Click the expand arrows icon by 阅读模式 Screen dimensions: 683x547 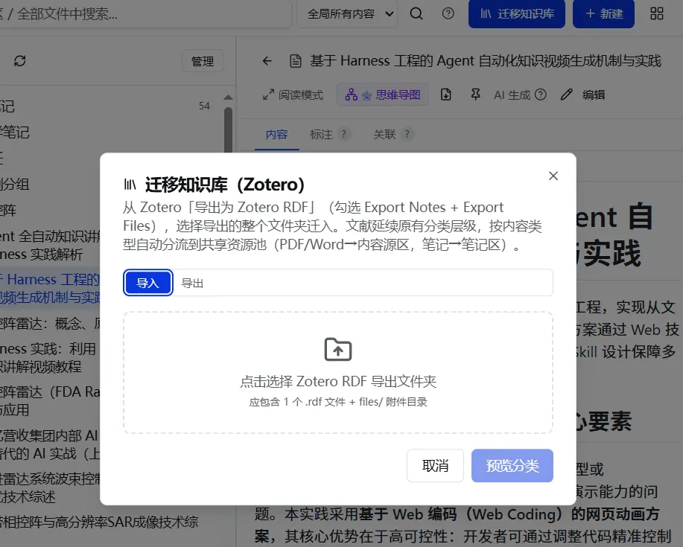point(268,95)
